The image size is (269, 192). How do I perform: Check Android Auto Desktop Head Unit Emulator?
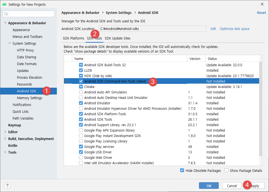tap(81, 97)
